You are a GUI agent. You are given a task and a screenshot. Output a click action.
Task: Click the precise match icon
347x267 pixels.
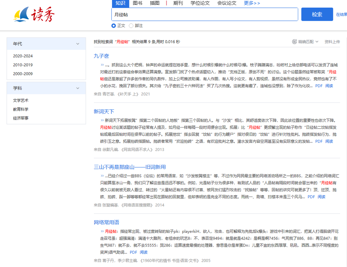tap(294, 42)
